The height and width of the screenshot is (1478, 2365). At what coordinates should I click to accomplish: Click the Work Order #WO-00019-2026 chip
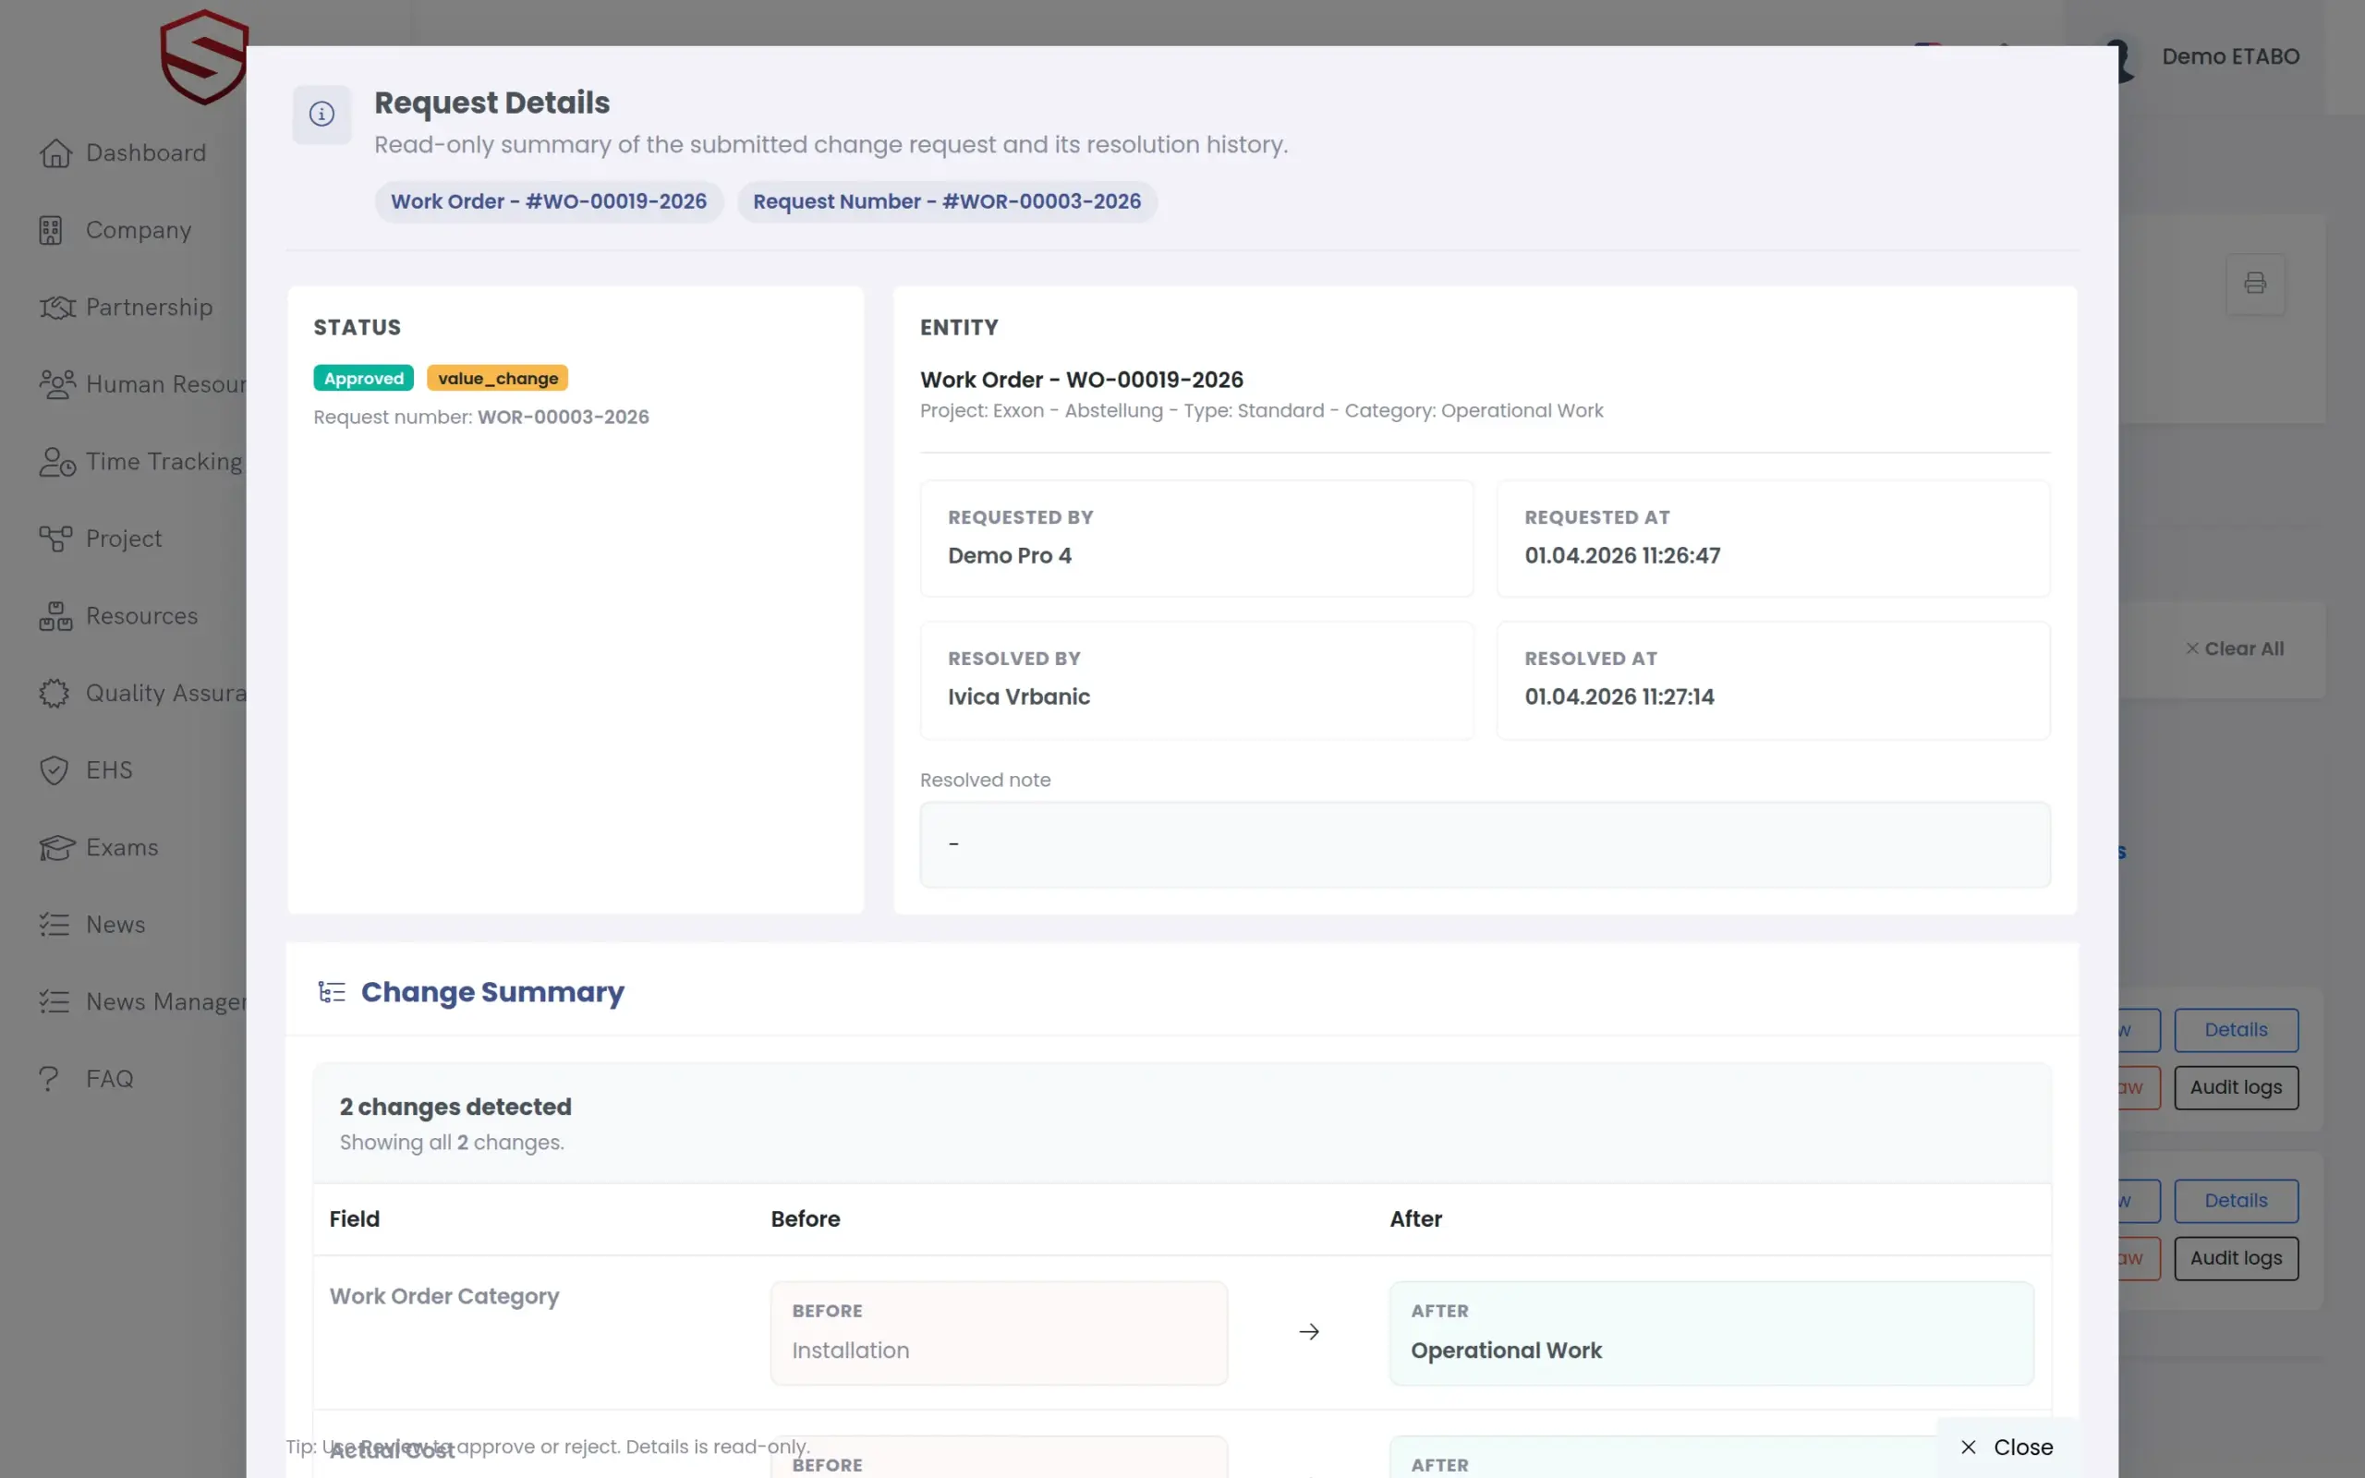coord(548,202)
